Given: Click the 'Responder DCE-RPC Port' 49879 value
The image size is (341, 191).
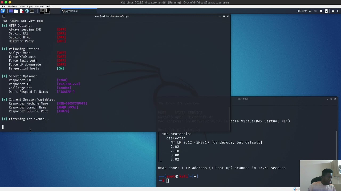Looking at the screenshot, I should [63, 111].
